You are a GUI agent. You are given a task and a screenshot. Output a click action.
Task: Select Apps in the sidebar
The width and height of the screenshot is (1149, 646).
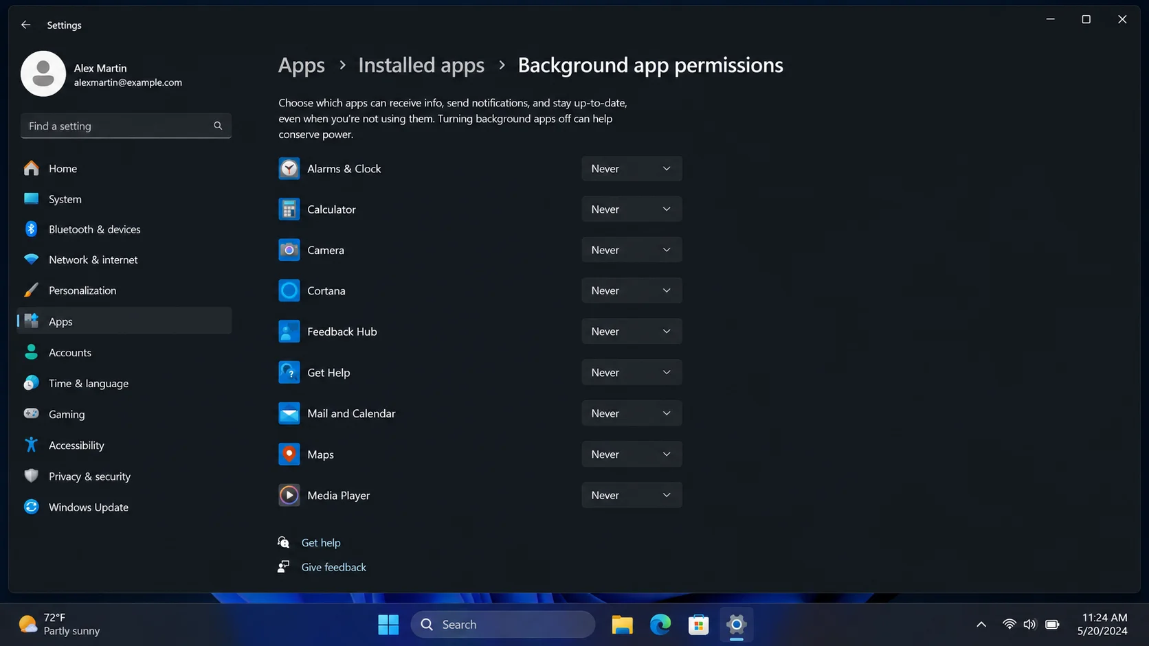pyautogui.click(x=124, y=321)
